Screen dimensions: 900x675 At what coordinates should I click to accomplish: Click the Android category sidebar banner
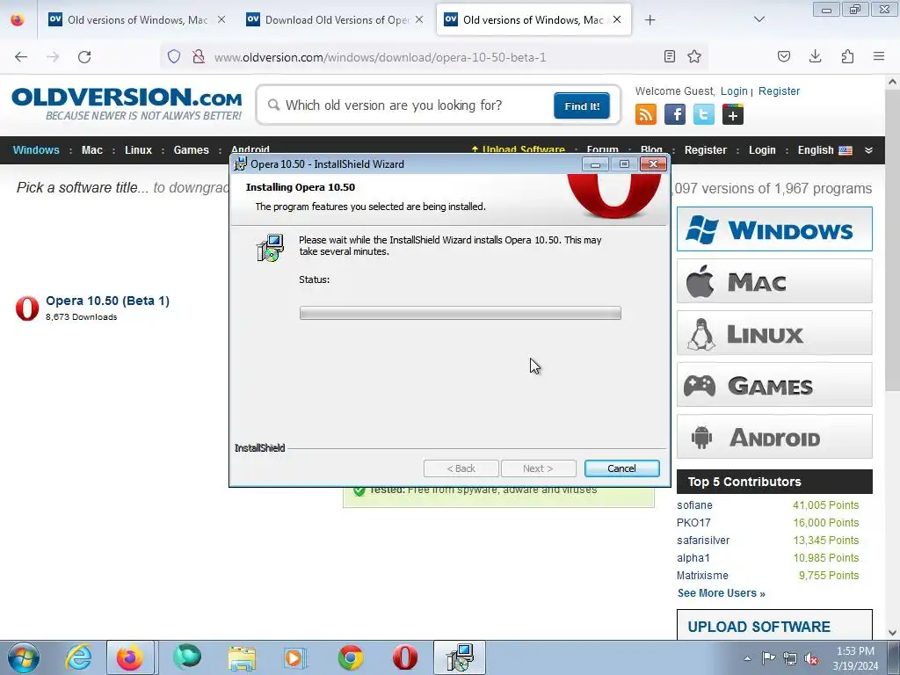(x=774, y=437)
